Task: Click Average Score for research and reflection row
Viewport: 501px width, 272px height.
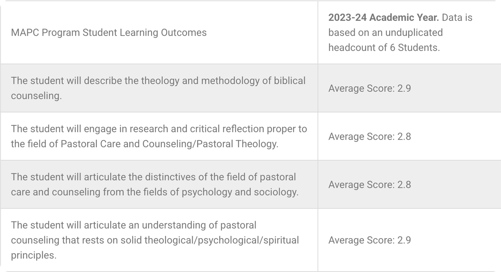Action: (370, 136)
